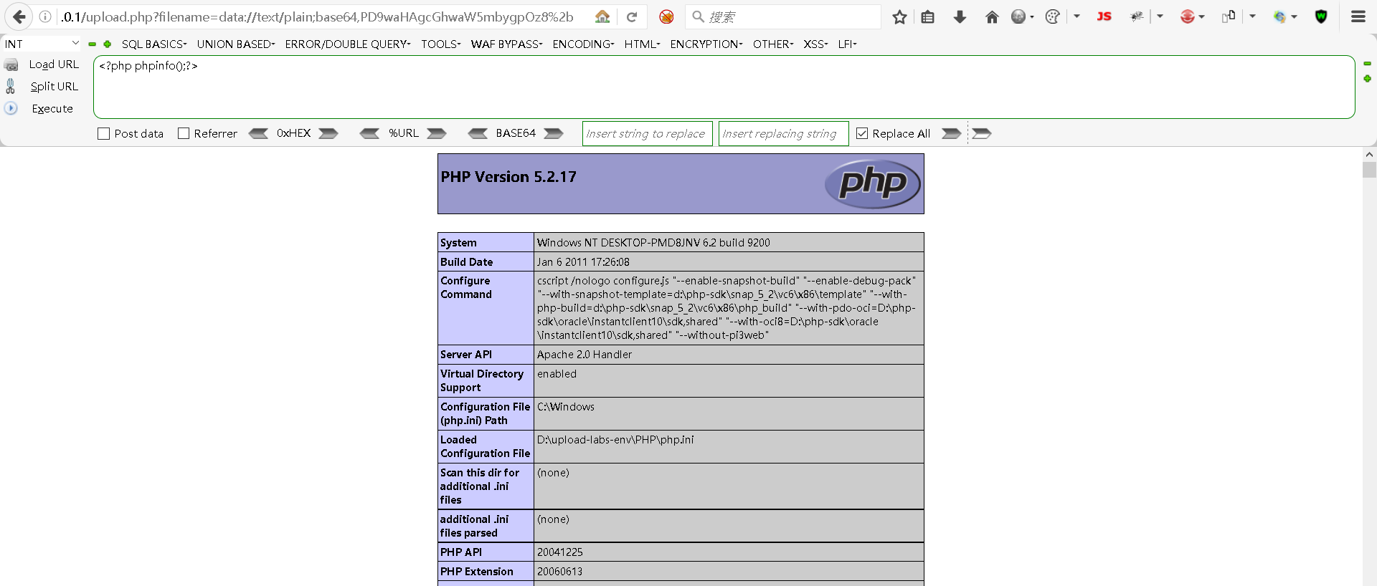Open the downloads arrow icon
This screenshot has width=1377, height=586.
click(960, 16)
